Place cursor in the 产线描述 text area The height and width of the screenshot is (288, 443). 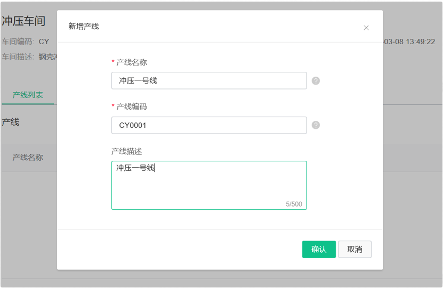pos(209,185)
